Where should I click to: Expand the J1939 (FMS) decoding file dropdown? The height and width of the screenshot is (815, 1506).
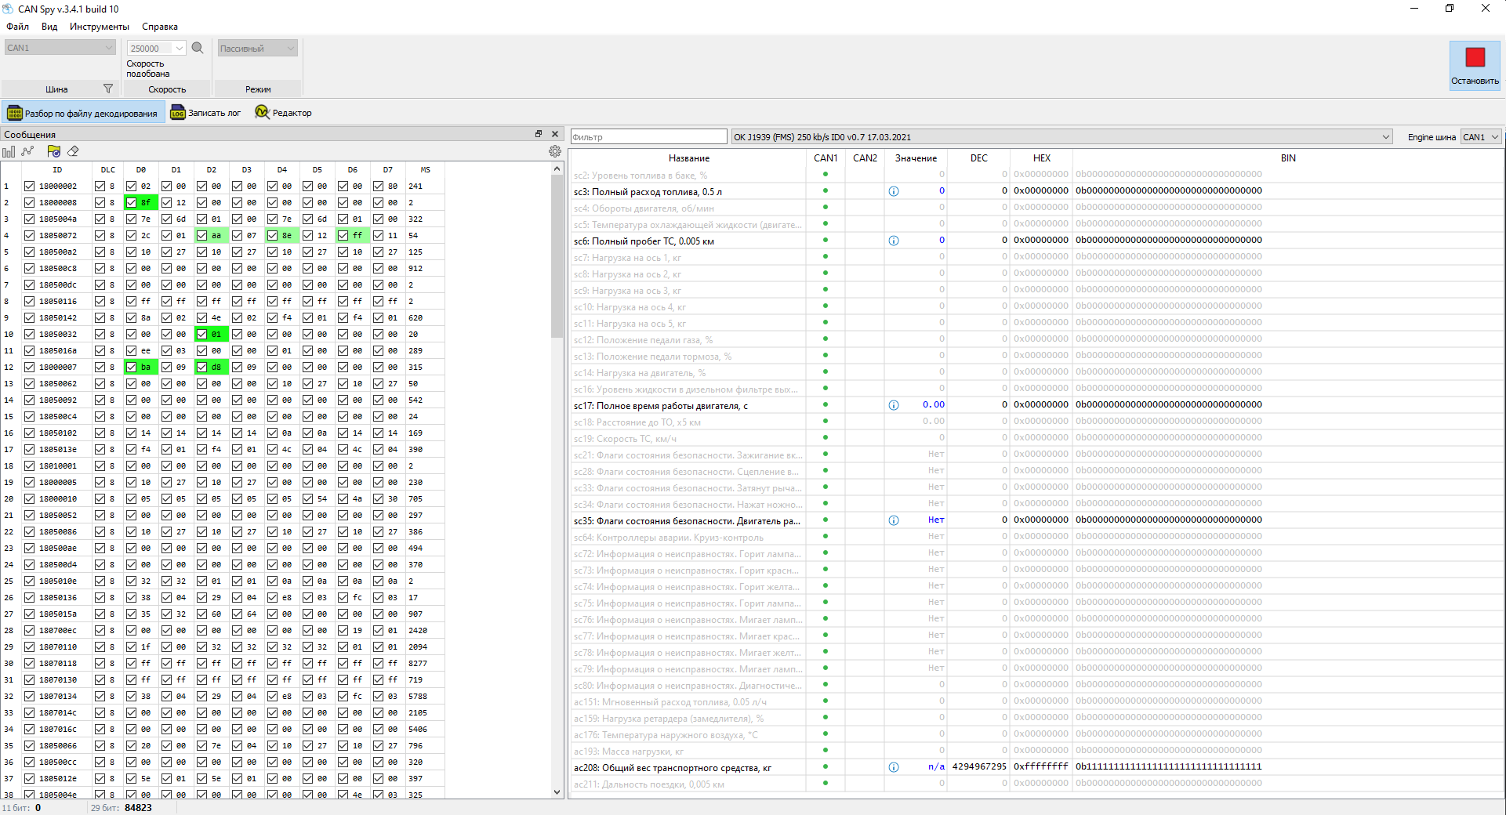[1385, 137]
